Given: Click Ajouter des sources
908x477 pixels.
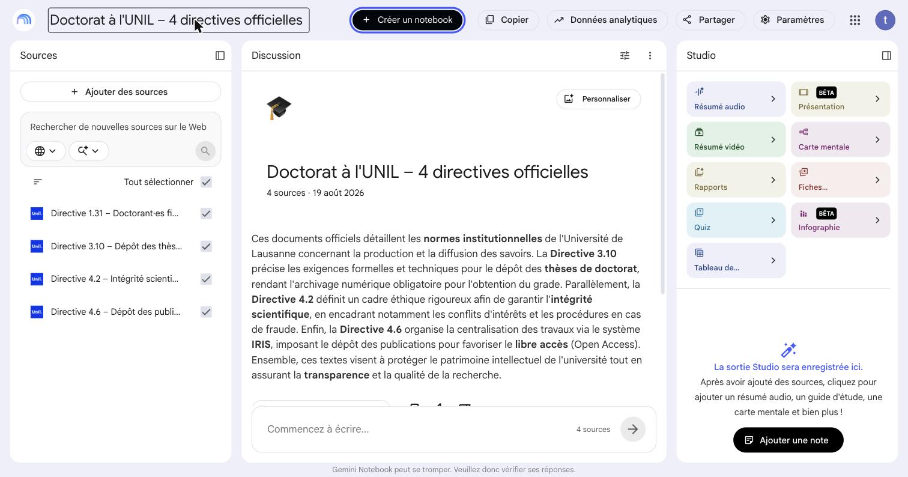Looking at the screenshot, I should point(121,92).
